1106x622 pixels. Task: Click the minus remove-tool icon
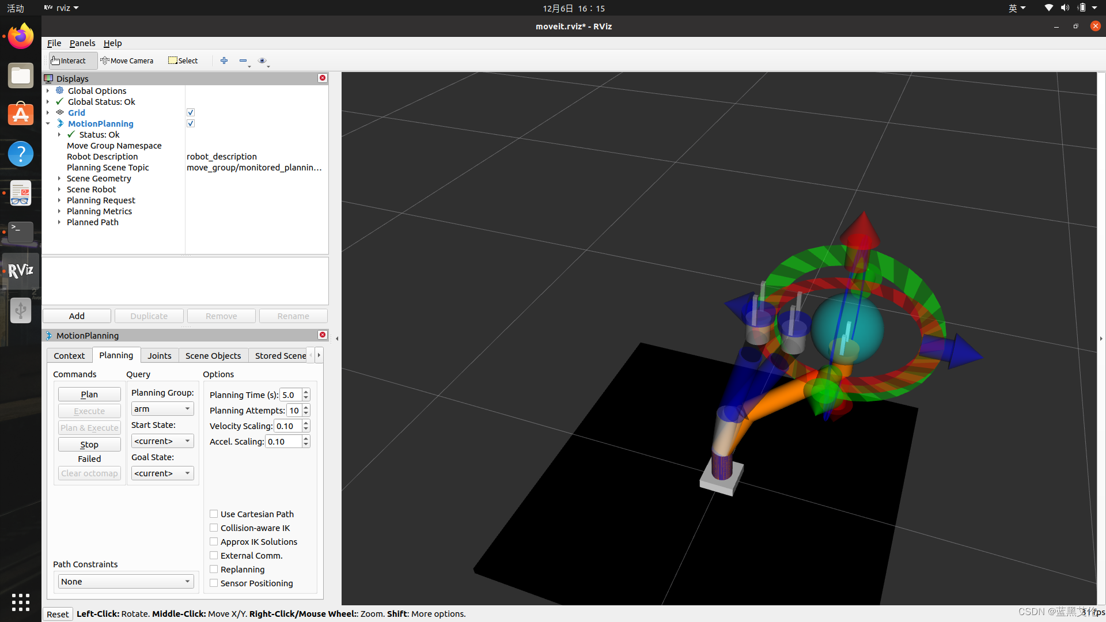tap(243, 60)
